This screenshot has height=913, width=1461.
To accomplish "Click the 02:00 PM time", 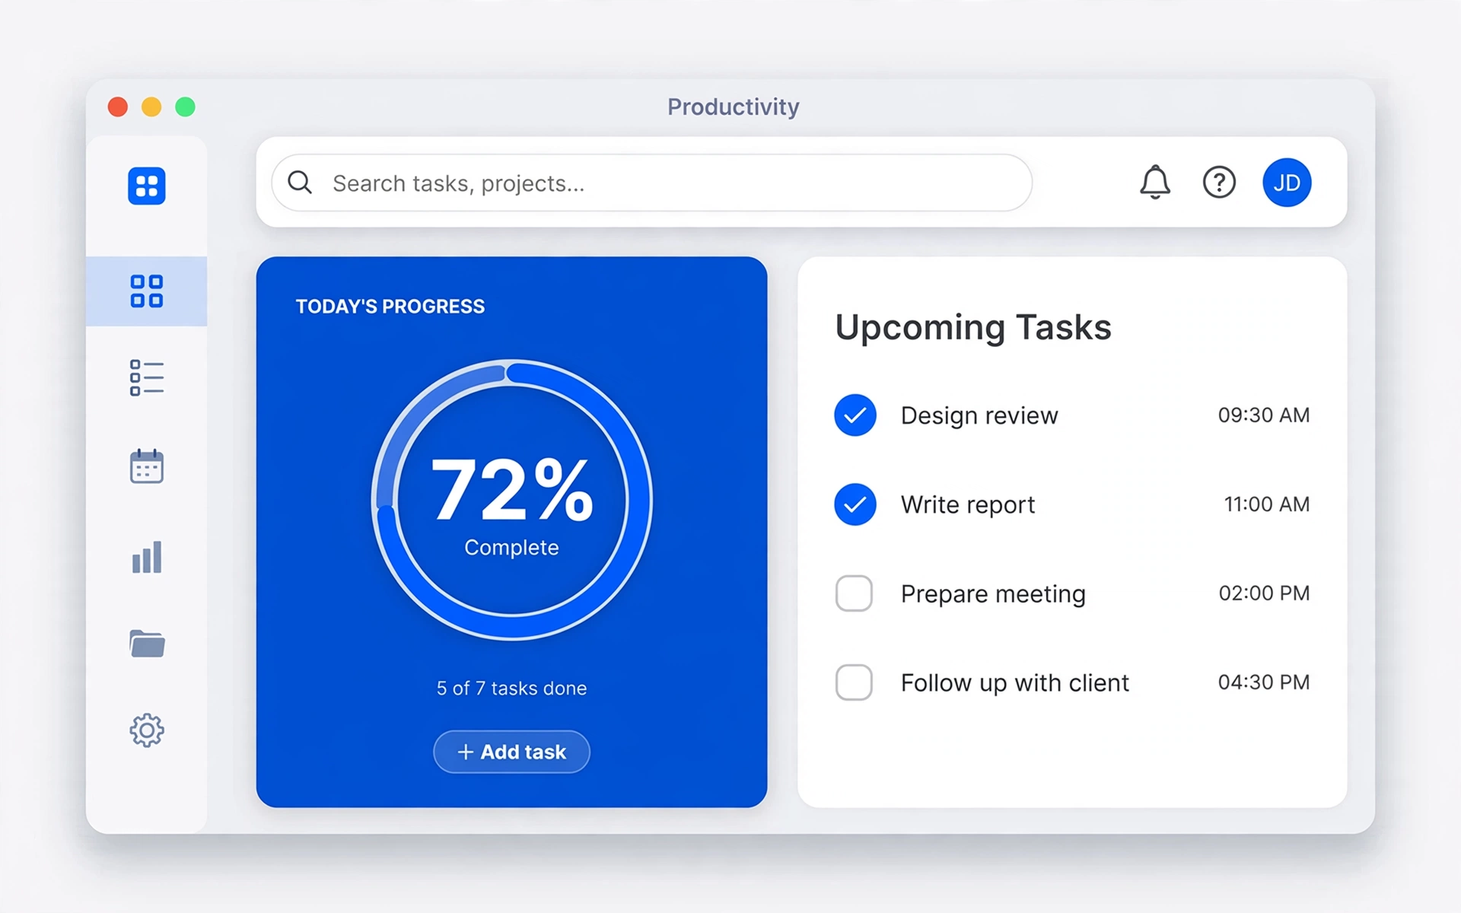I will pyautogui.click(x=1264, y=593).
